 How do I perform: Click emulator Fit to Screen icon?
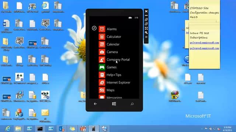point(146,28)
